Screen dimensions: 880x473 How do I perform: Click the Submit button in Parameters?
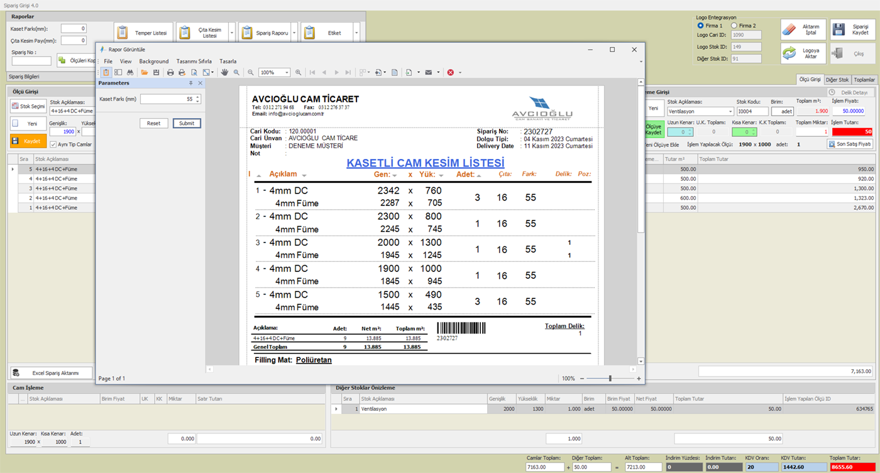187,123
